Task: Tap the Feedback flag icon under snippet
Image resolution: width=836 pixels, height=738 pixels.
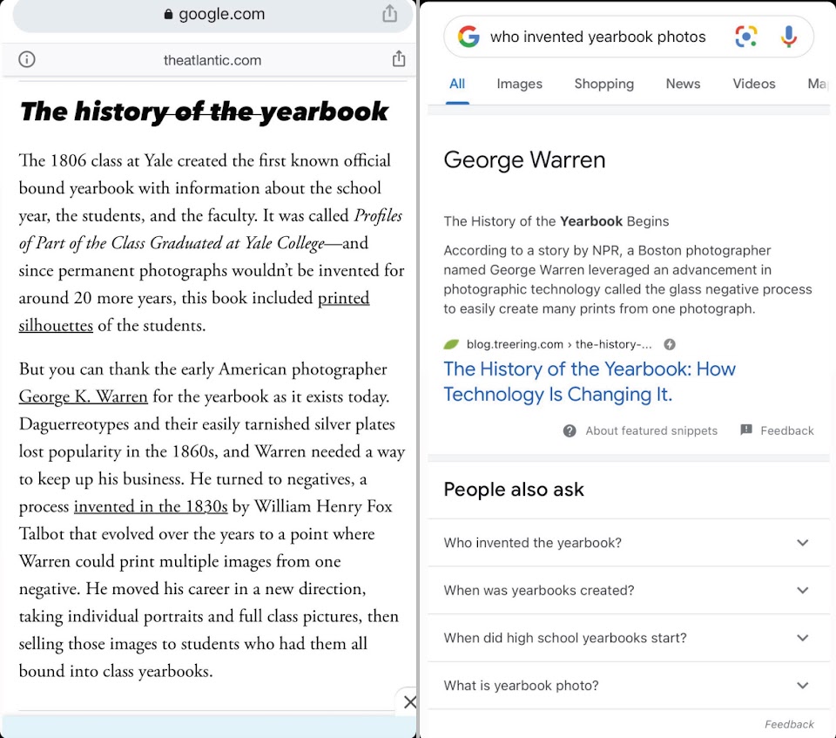Action: coord(746,430)
